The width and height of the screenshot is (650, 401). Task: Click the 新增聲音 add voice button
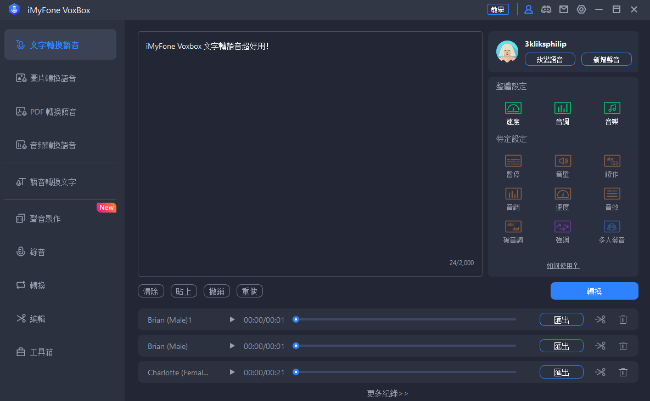pos(607,59)
